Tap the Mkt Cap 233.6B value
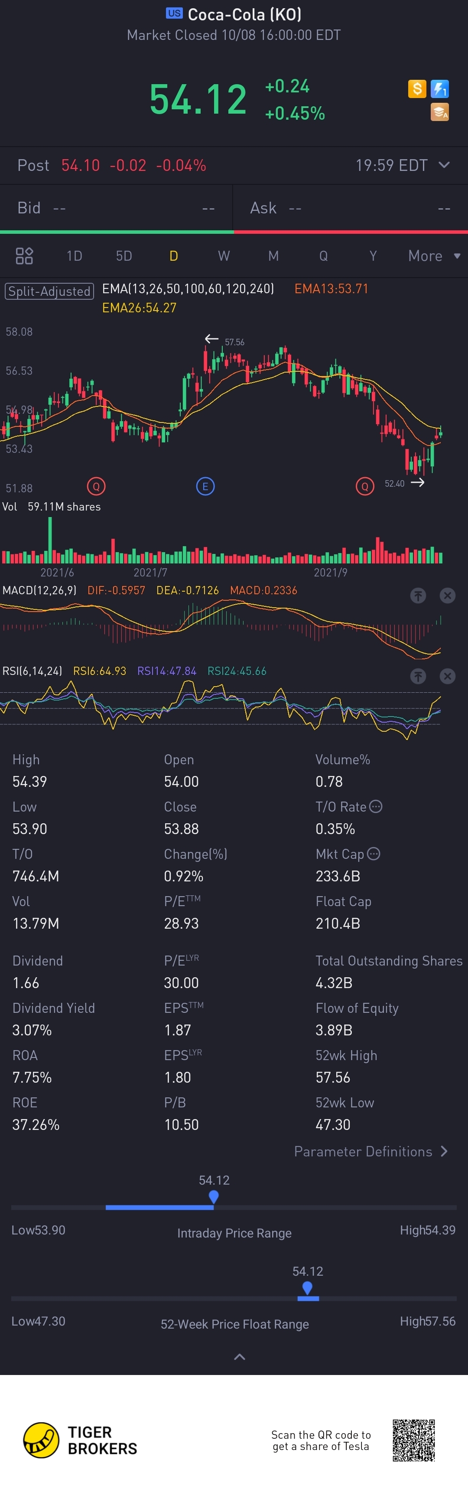Screen dimensions: 468x1506 338,876
